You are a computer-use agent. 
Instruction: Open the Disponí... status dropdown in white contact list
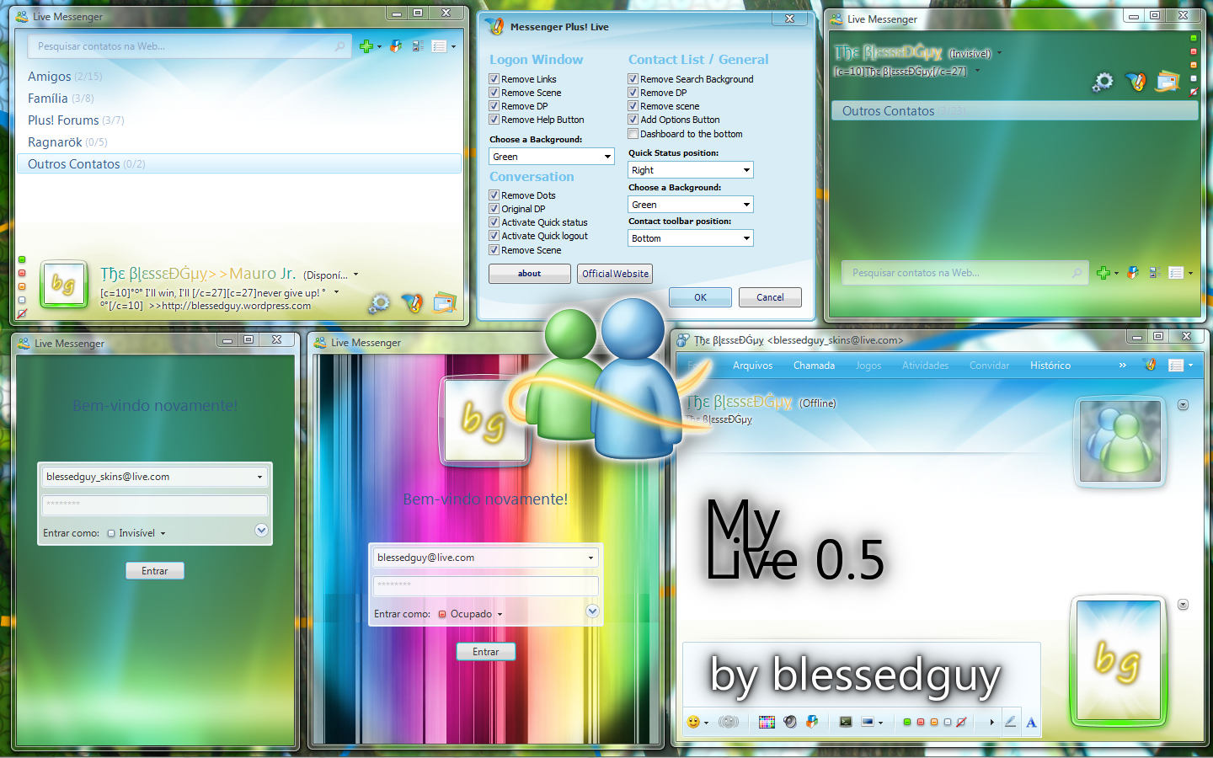coord(330,275)
